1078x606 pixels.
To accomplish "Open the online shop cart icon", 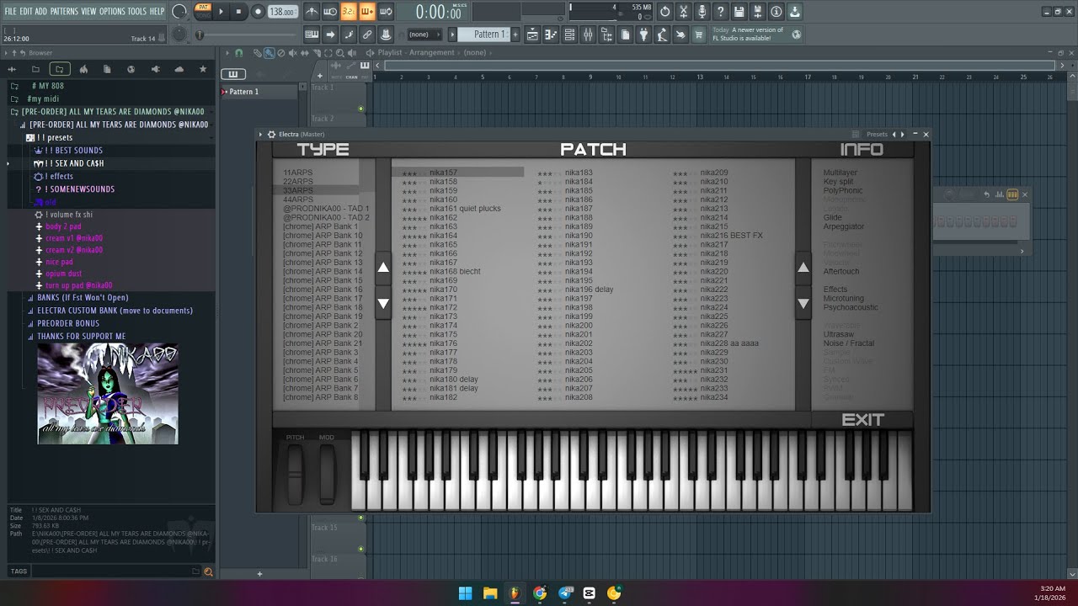I will tap(699, 35).
